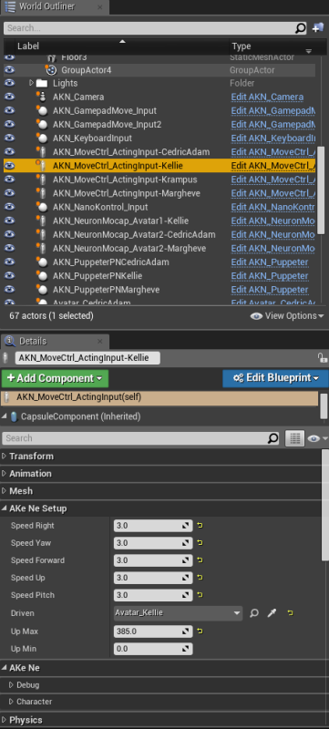
Task: Collapse the AKe Ne Setup section
Action: 5,508
